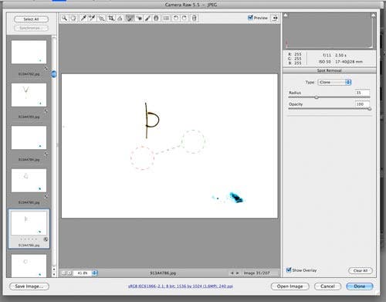The height and width of the screenshot is (302, 386).
Task: Pick the White Balance eyedropper tool
Action: tap(83, 18)
